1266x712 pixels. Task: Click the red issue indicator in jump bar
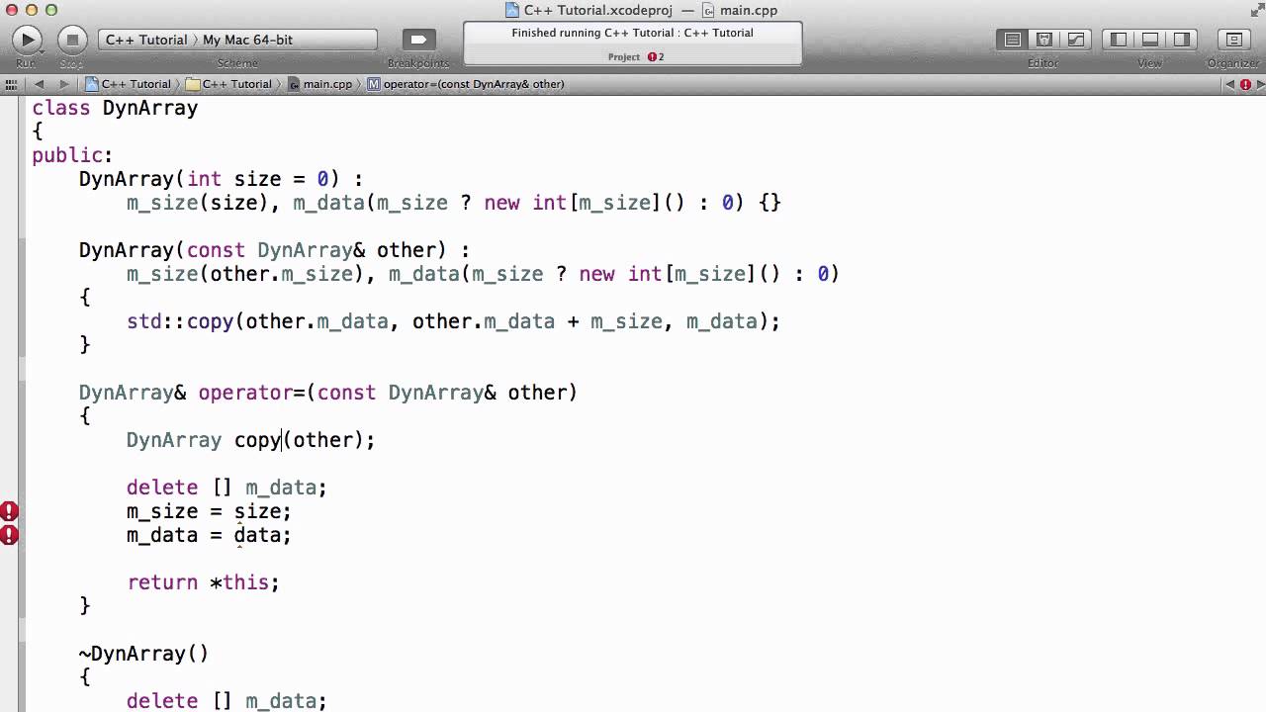[x=1245, y=84]
